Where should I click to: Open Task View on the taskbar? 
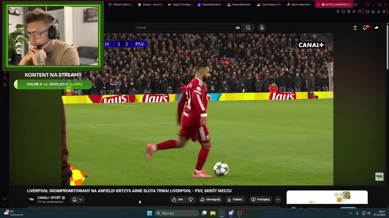pos(204,213)
